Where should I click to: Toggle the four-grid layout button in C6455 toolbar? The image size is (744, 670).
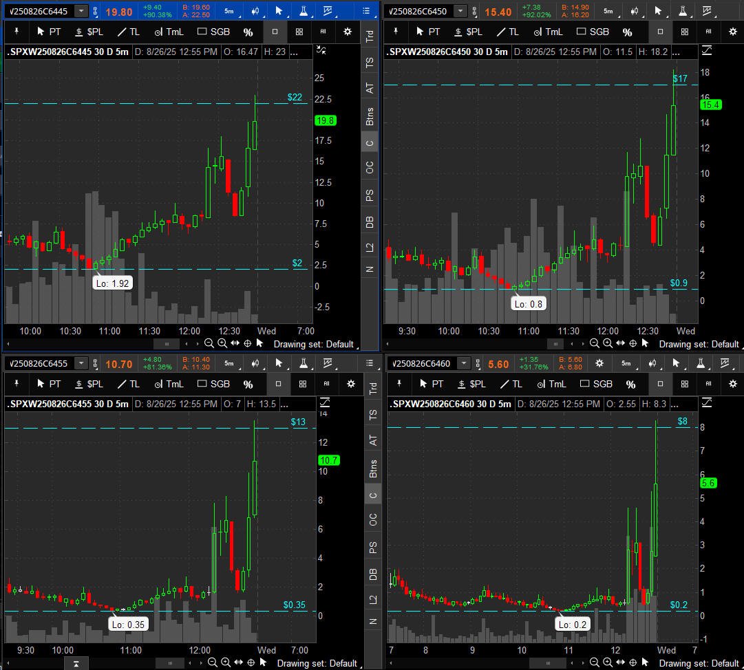299,384
